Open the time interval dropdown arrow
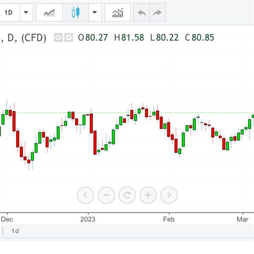This screenshot has width=254, height=254. click(26, 12)
